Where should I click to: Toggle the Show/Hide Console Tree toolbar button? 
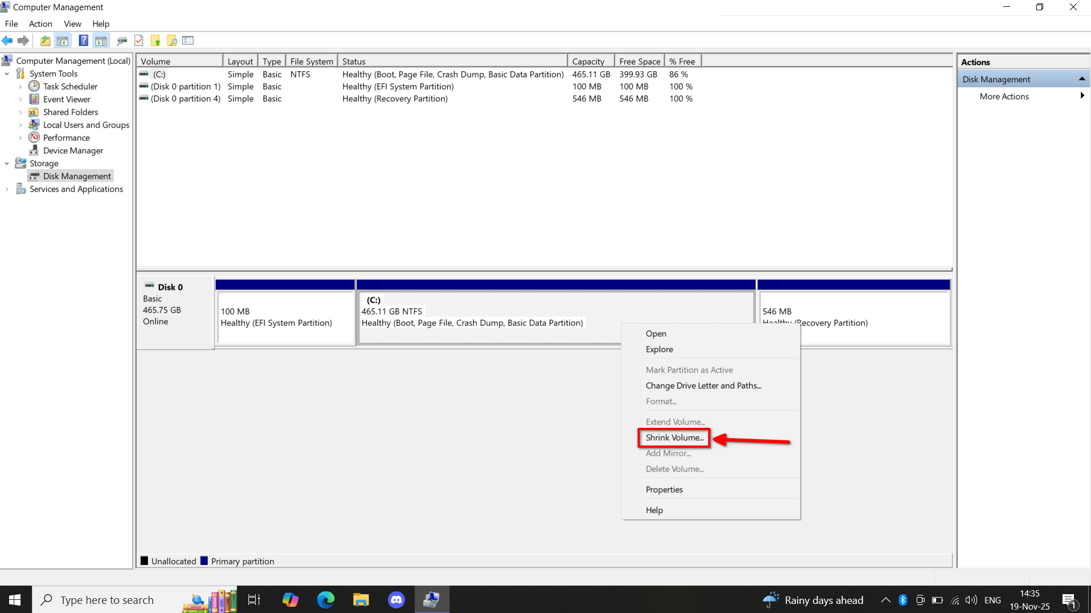pyautogui.click(x=63, y=40)
